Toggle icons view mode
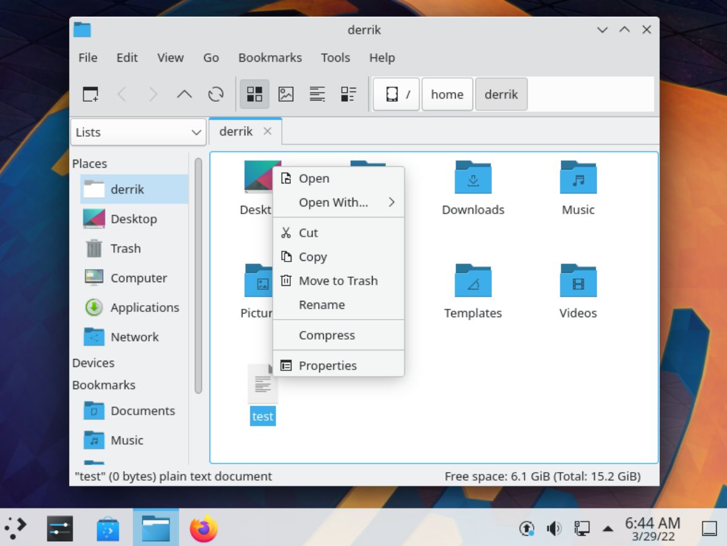Image resolution: width=727 pixels, height=546 pixels. [x=254, y=94]
